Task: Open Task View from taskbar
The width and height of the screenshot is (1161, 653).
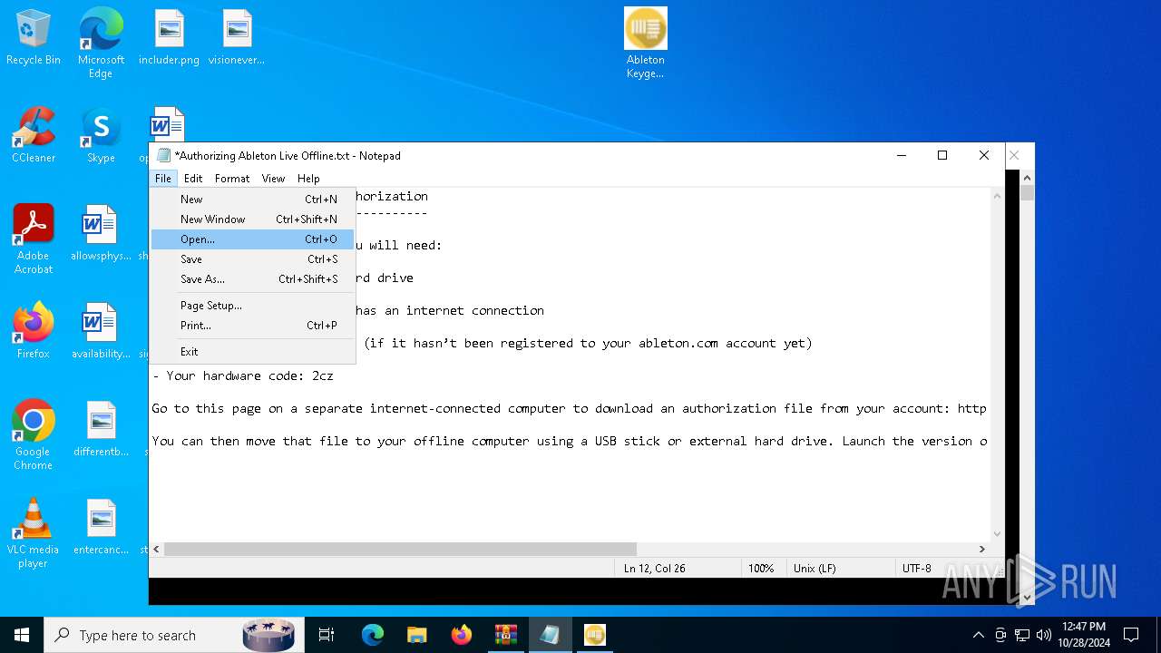Action: (x=327, y=635)
